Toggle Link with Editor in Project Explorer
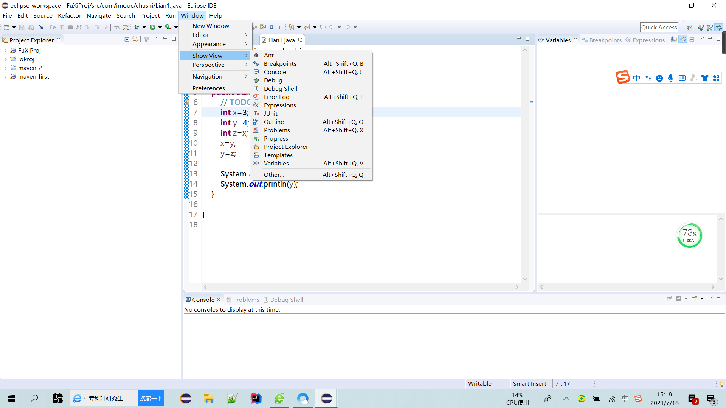The height and width of the screenshot is (408, 726). pos(135,39)
